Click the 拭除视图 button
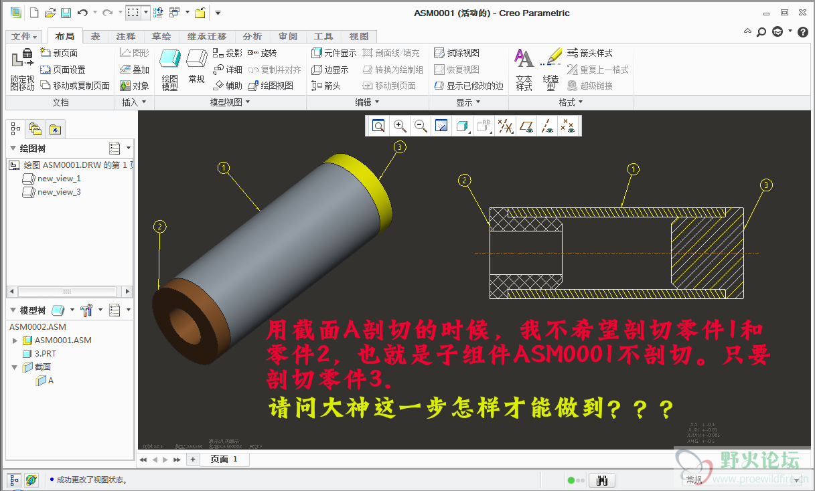Viewport: 815px width, 491px height. [457, 53]
